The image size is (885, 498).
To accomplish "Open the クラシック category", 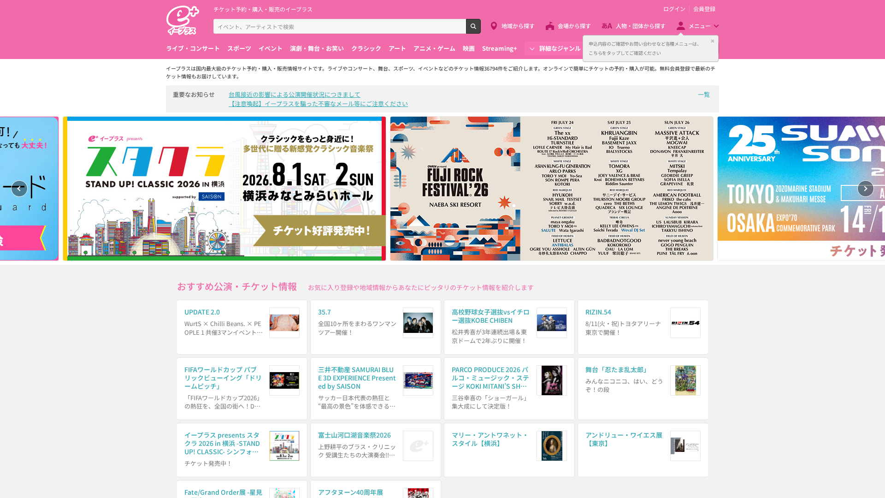I will pos(366,48).
